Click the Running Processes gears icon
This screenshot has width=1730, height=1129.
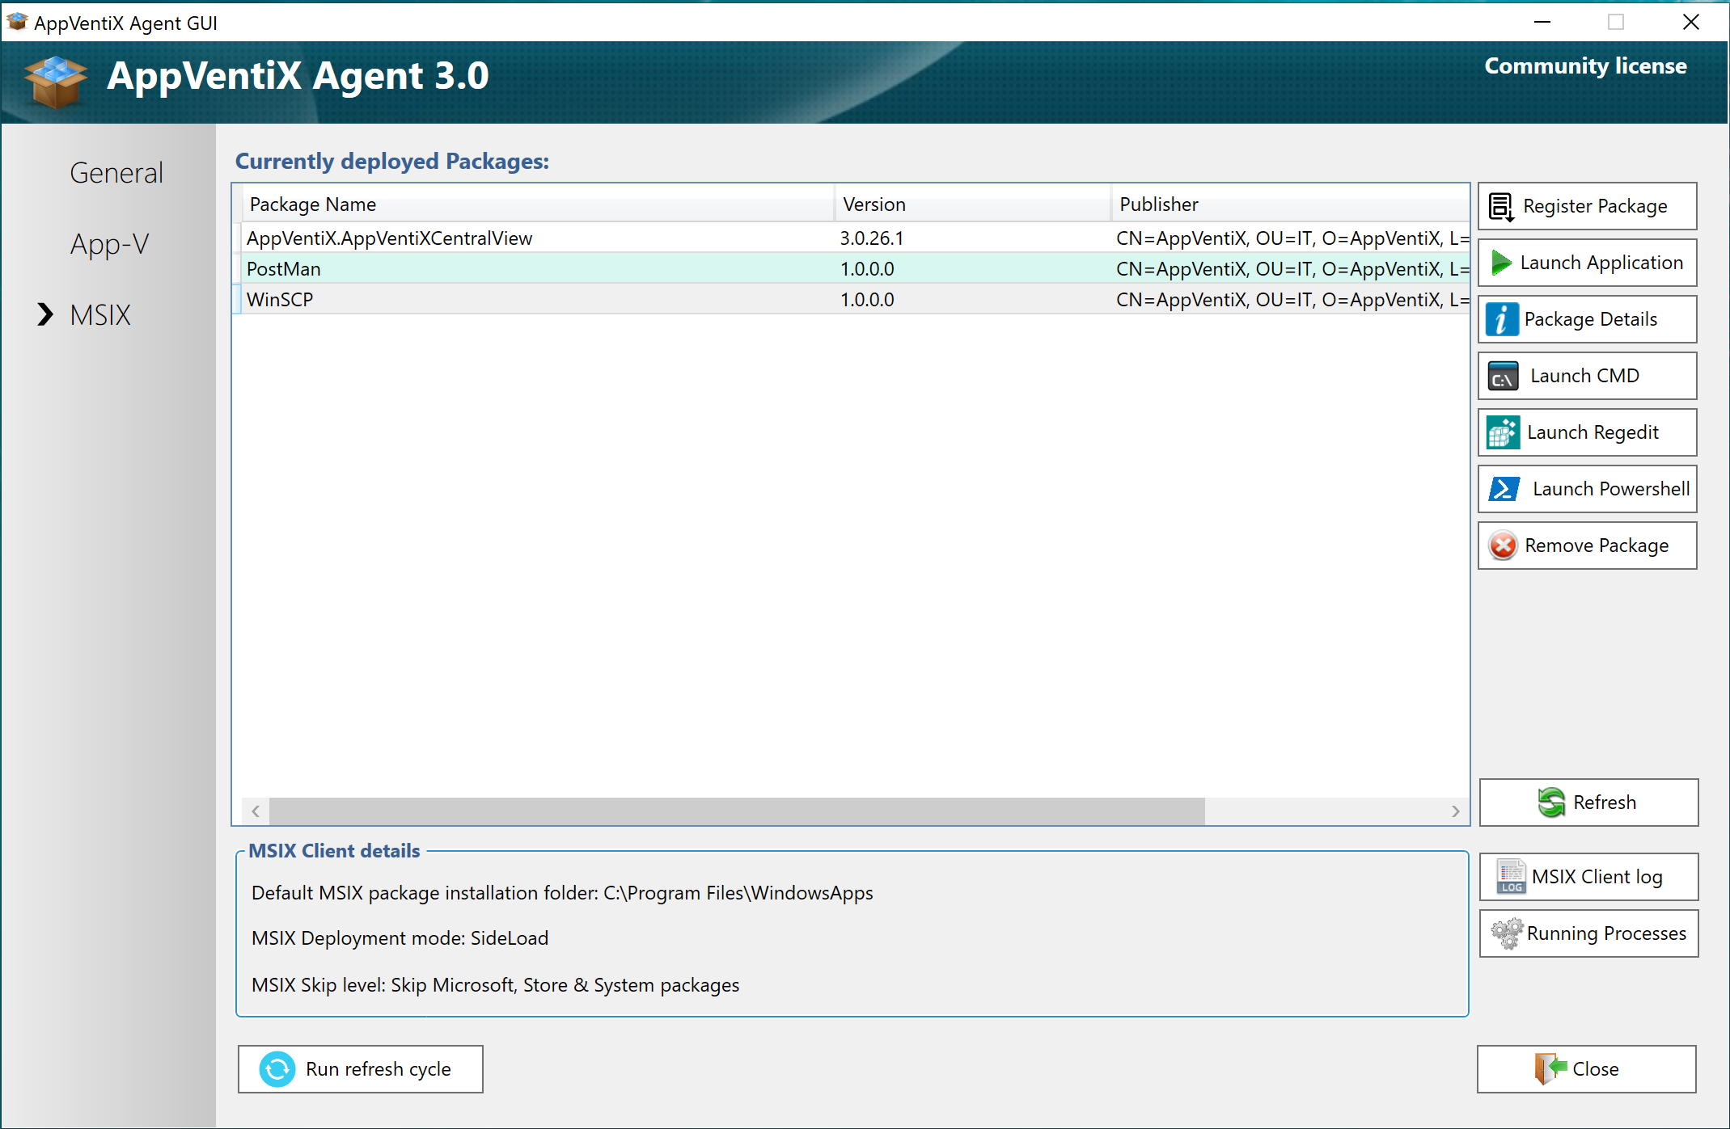tap(1507, 933)
